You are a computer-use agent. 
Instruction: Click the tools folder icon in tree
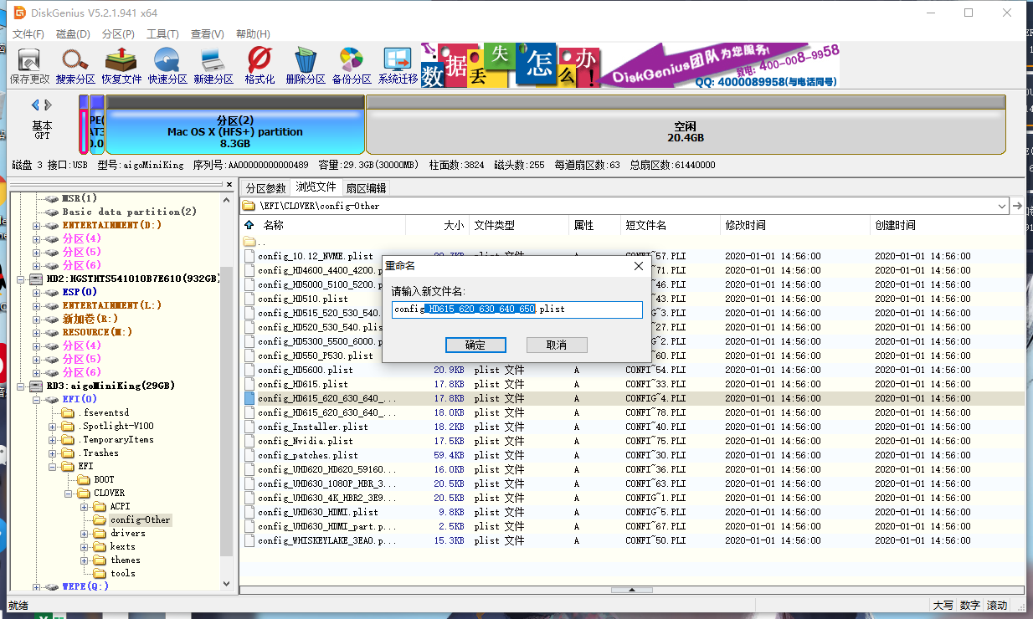(x=100, y=573)
